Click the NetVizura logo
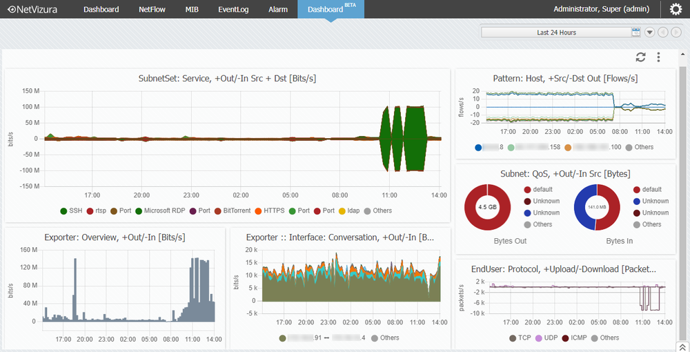690x352 pixels. [32, 9]
